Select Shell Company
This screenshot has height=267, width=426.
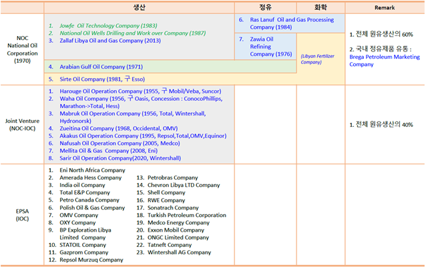click(x=166, y=193)
